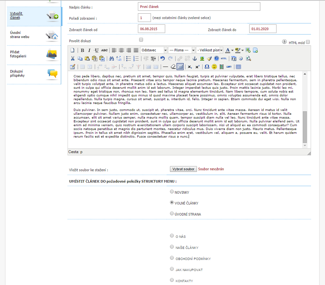The image size is (325, 285).
Task: Open Přidat fotogalerii in the sidebar
Action: tap(34, 55)
